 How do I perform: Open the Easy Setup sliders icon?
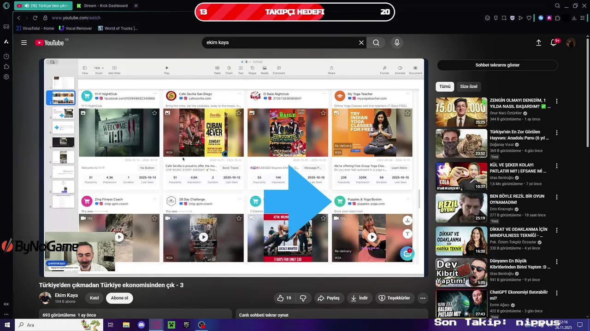583,18
